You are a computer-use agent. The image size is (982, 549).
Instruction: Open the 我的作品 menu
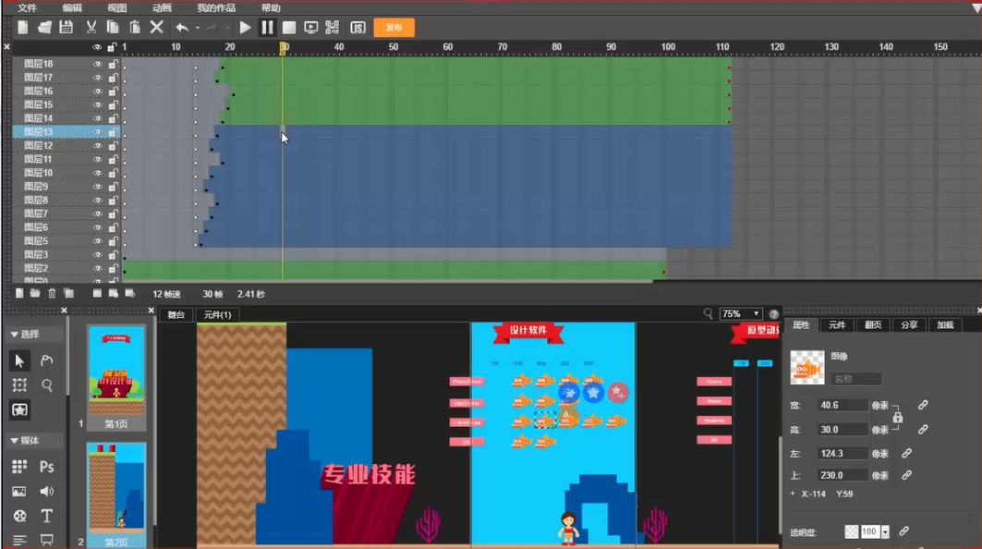216,8
